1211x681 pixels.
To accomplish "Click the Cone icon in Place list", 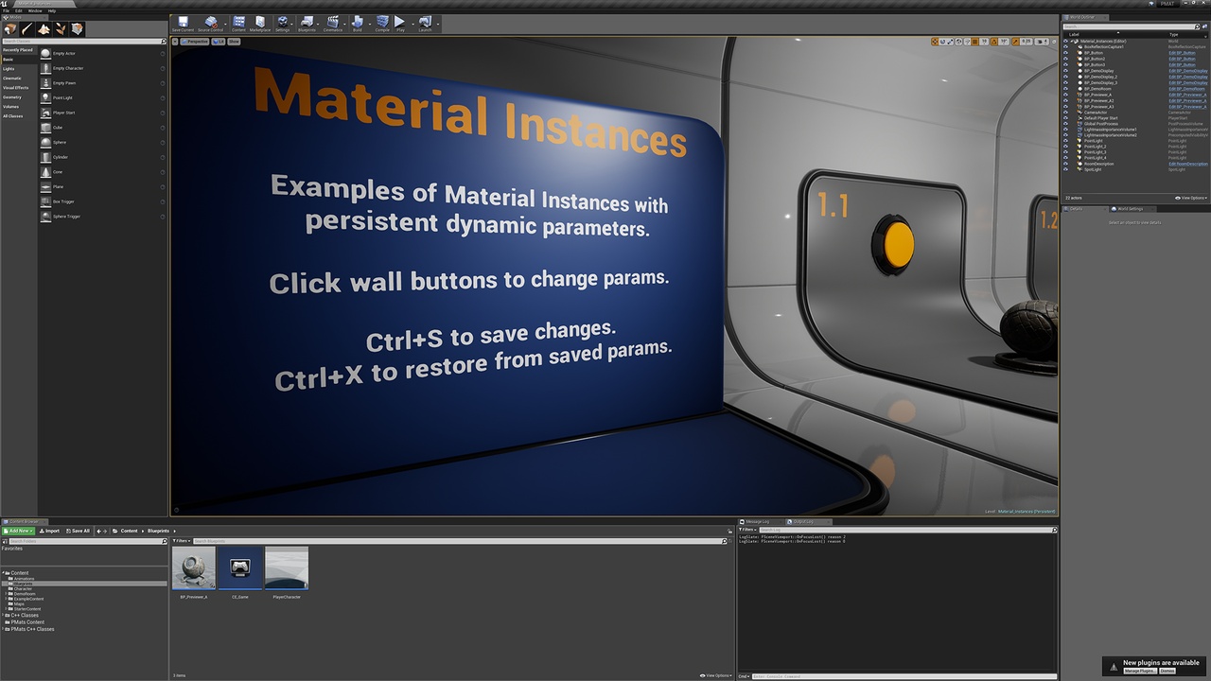I will coord(45,172).
